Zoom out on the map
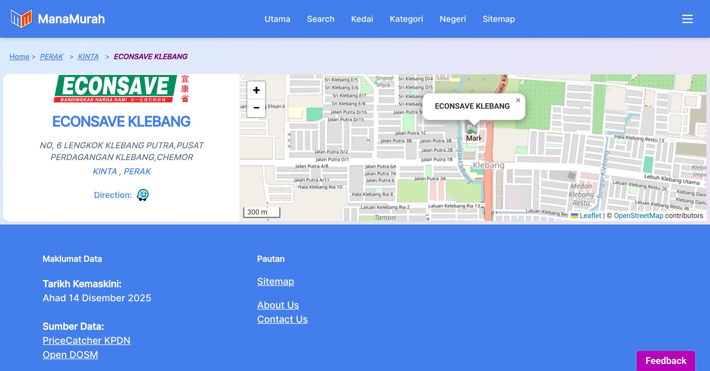 (x=256, y=108)
